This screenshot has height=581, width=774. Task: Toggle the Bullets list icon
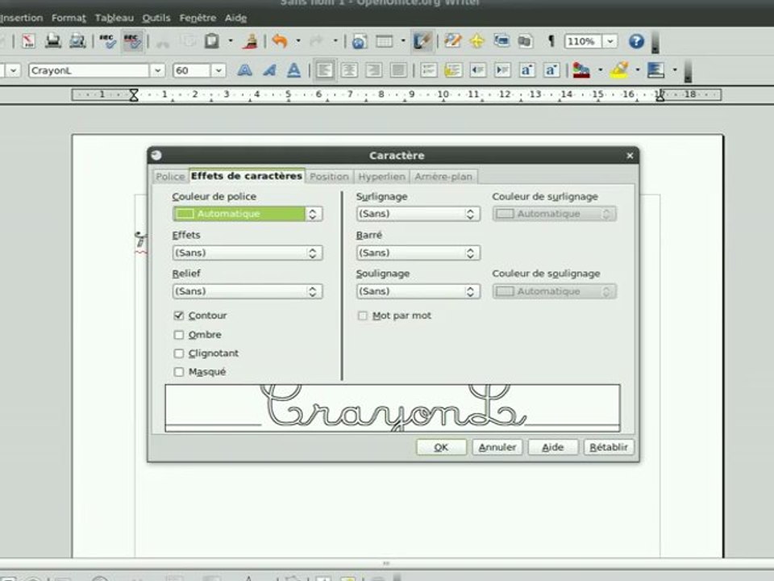[452, 70]
